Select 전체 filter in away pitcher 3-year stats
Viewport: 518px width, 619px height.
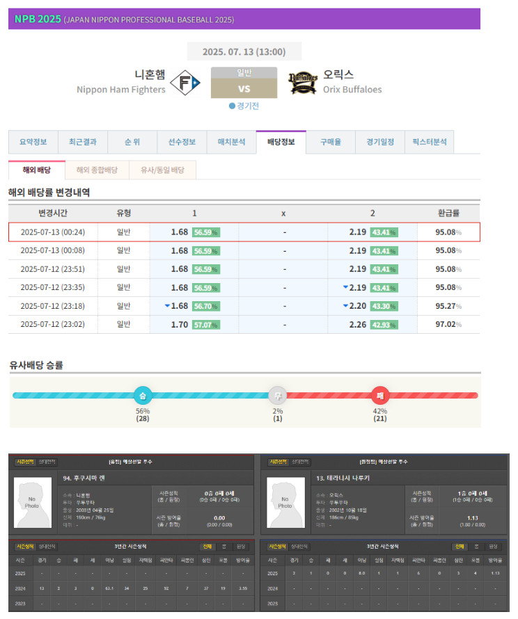coord(460,547)
